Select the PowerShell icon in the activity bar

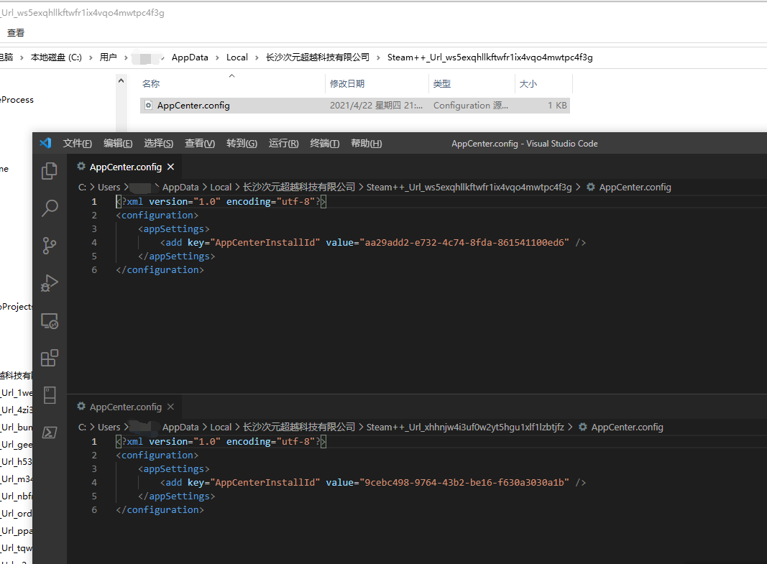(49, 432)
